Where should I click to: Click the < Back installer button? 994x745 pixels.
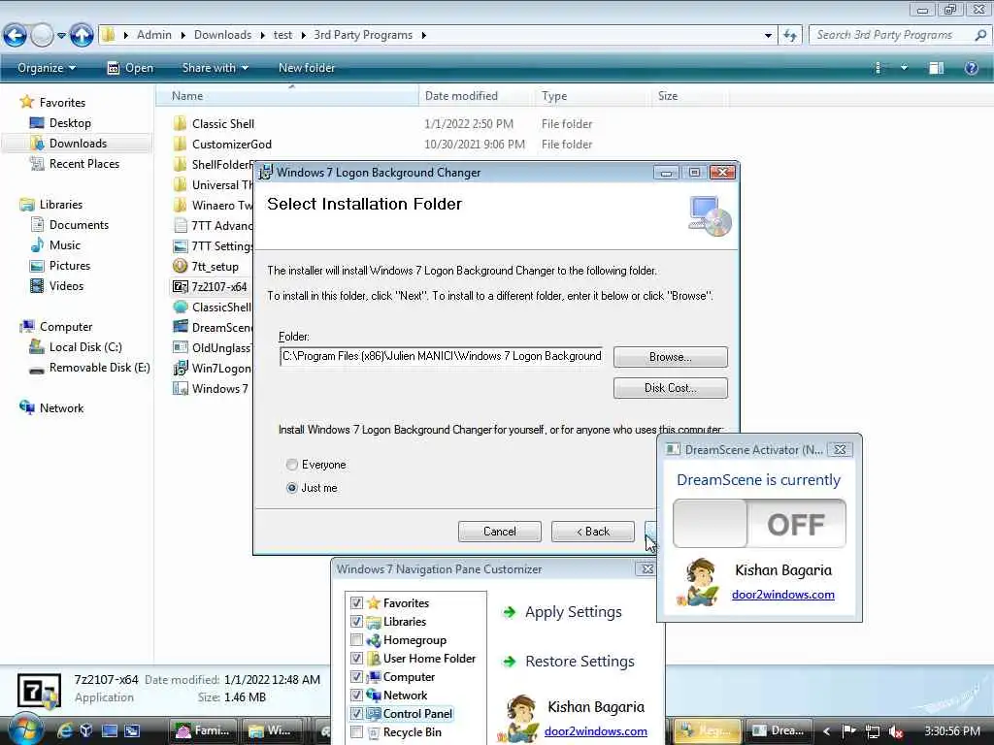coord(593,532)
